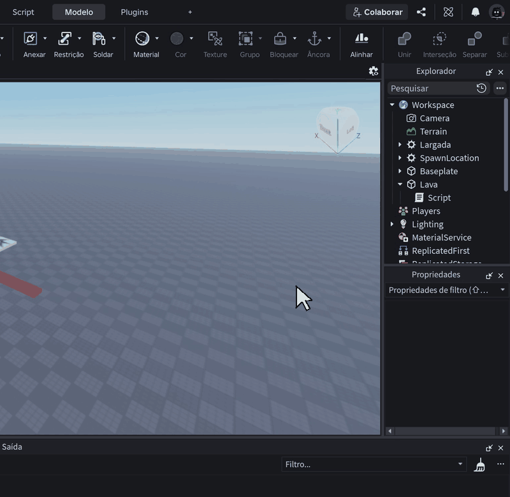Collapse the Lava tree node
The image size is (510, 497).
400,184
